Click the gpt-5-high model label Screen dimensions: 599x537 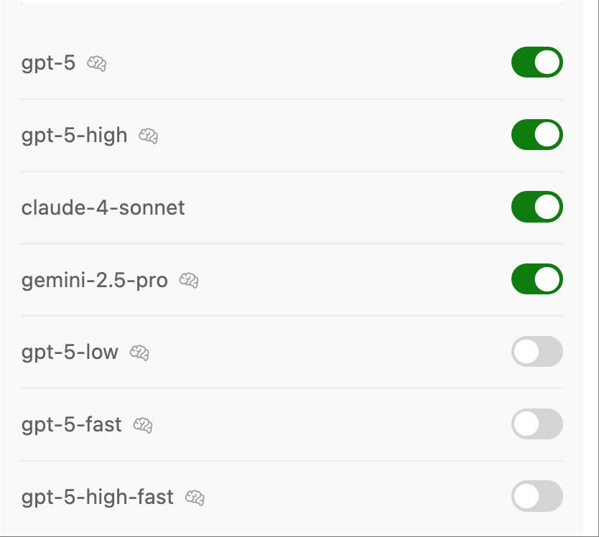pos(75,136)
